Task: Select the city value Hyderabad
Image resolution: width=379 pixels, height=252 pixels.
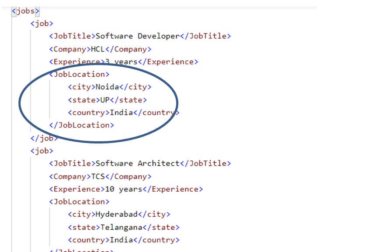Action: [x=116, y=214]
